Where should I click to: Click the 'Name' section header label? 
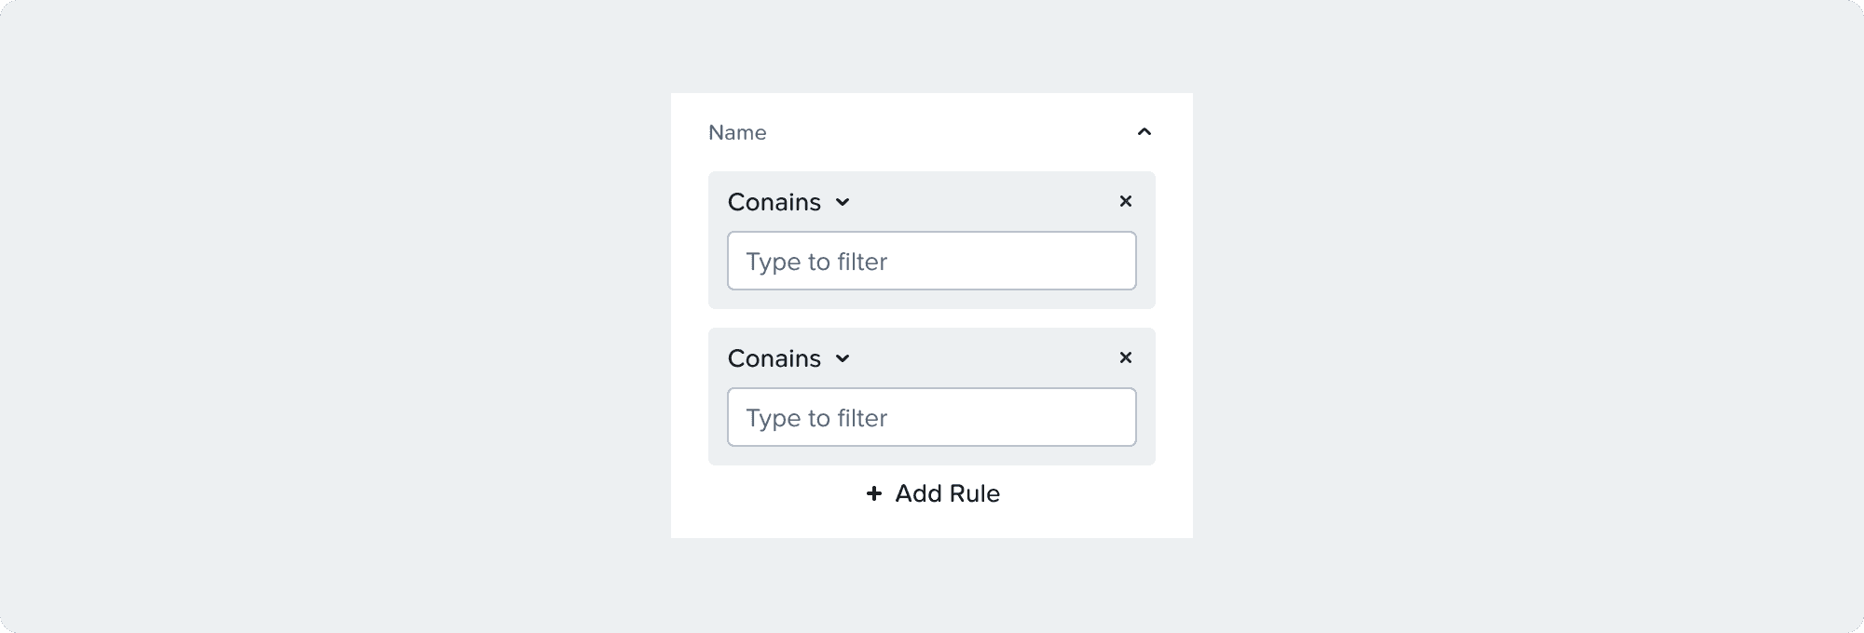coord(737,132)
